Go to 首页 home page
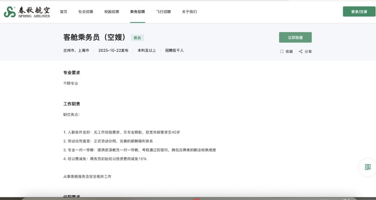The width and height of the screenshot is (376, 200). coord(64,12)
